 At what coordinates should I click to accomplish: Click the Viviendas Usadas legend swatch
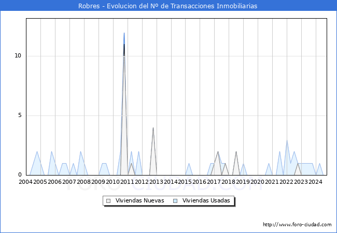coord(175,201)
